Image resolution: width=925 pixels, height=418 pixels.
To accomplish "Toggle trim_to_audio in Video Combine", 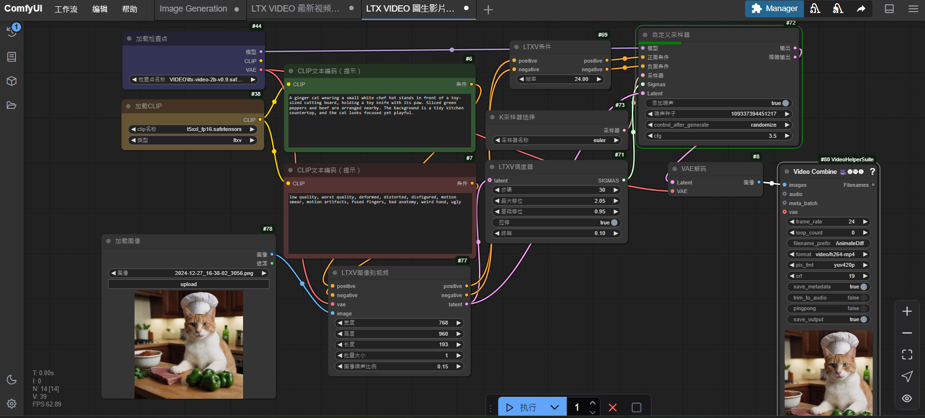I will pos(863,298).
